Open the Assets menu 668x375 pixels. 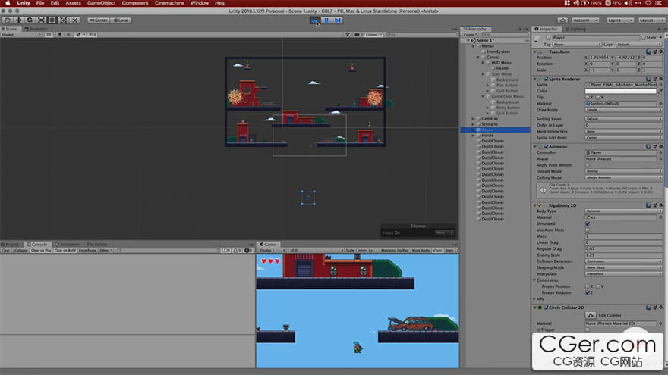pyautogui.click(x=73, y=3)
